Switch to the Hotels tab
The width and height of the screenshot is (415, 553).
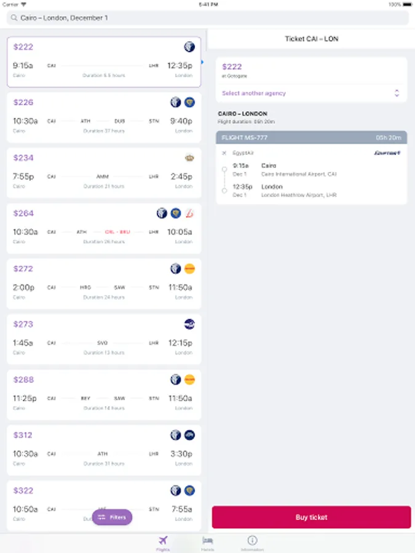(208, 542)
